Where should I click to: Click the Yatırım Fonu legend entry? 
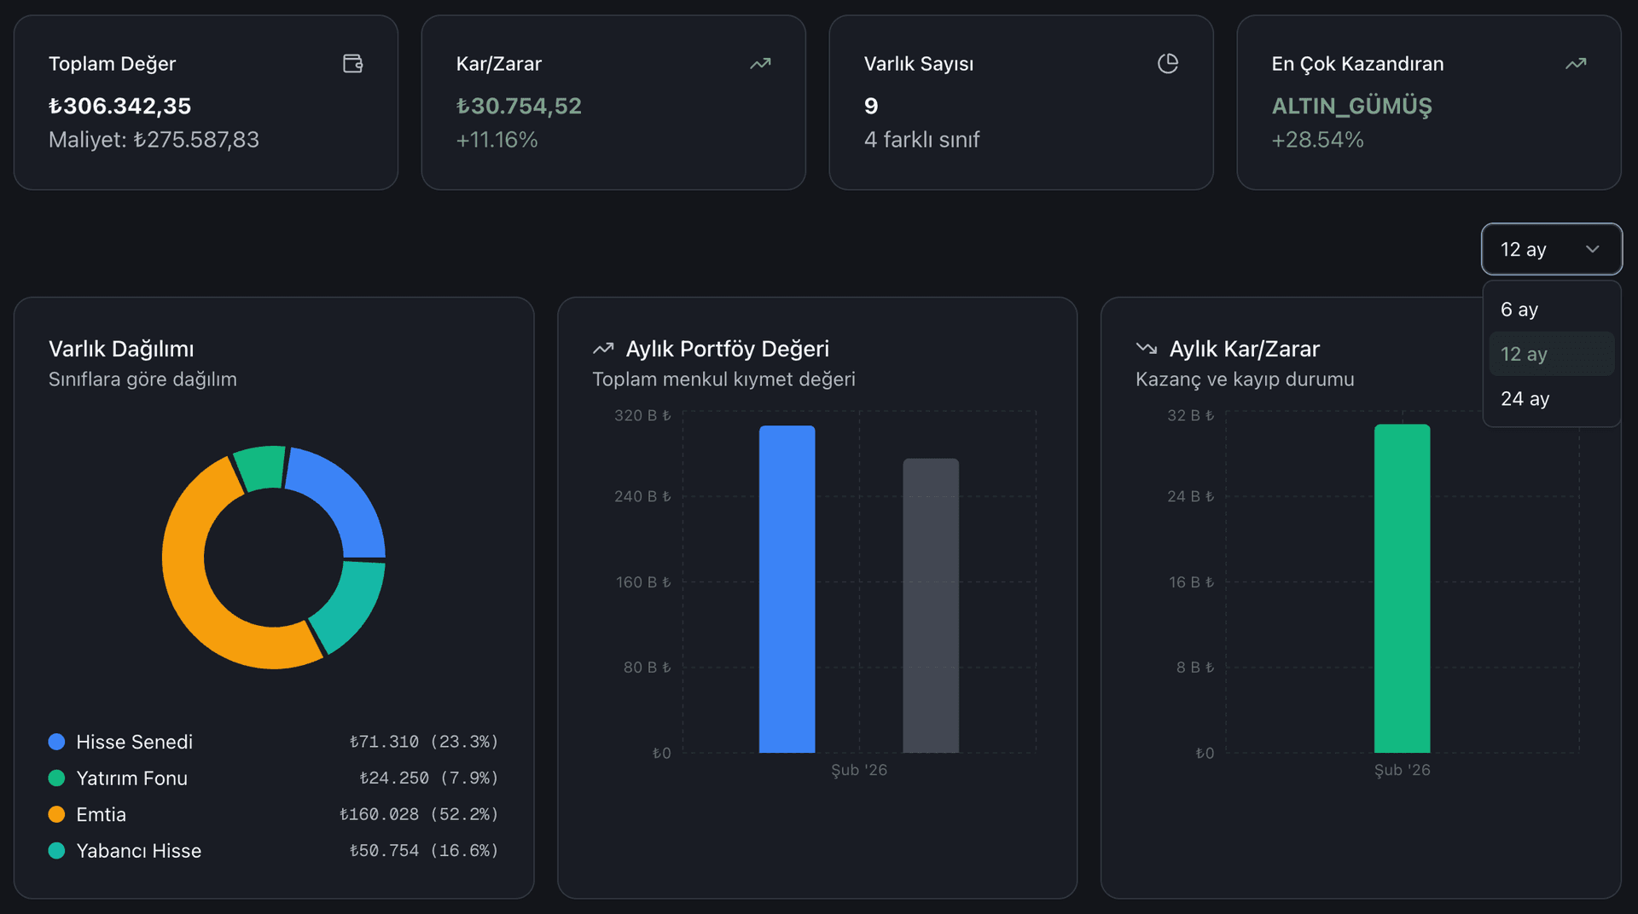pos(131,778)
